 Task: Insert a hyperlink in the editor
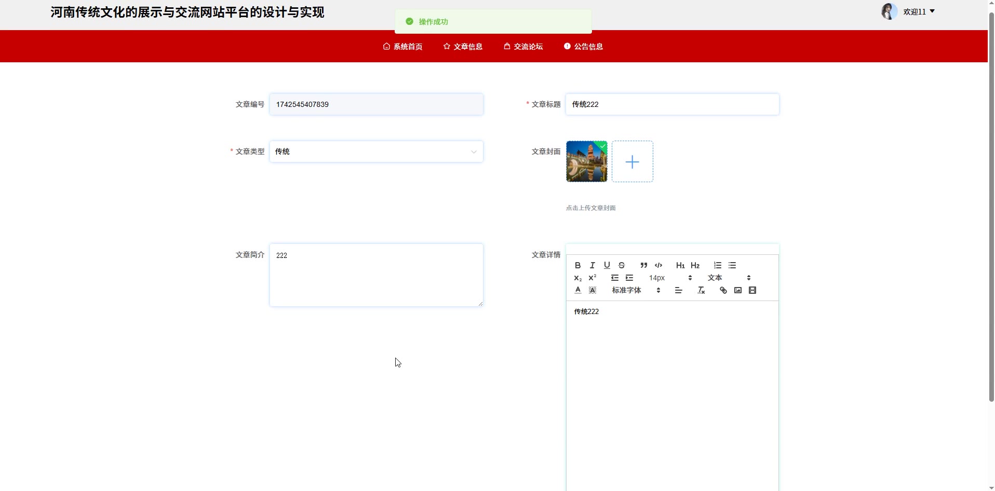tap(723, 290)
